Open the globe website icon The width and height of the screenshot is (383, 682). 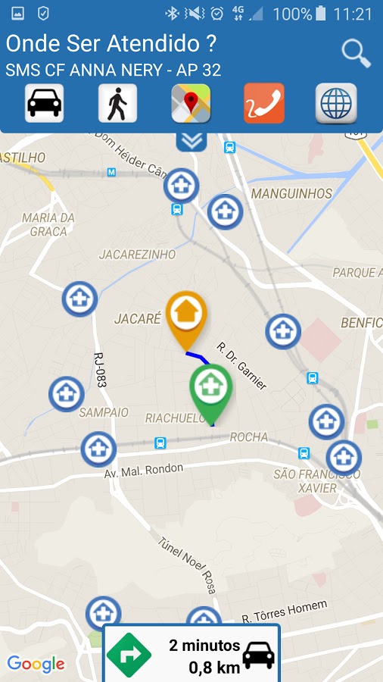pyautogui.click(x=336, y=103)
